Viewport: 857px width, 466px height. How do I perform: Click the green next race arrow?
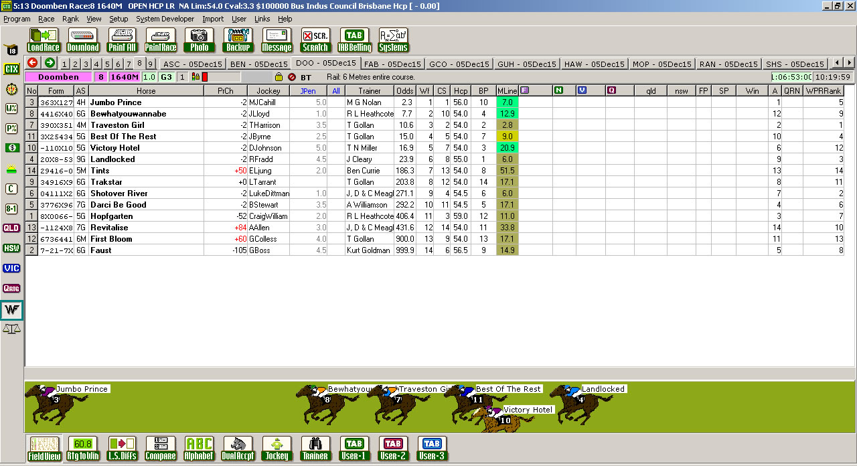point(49,63)
